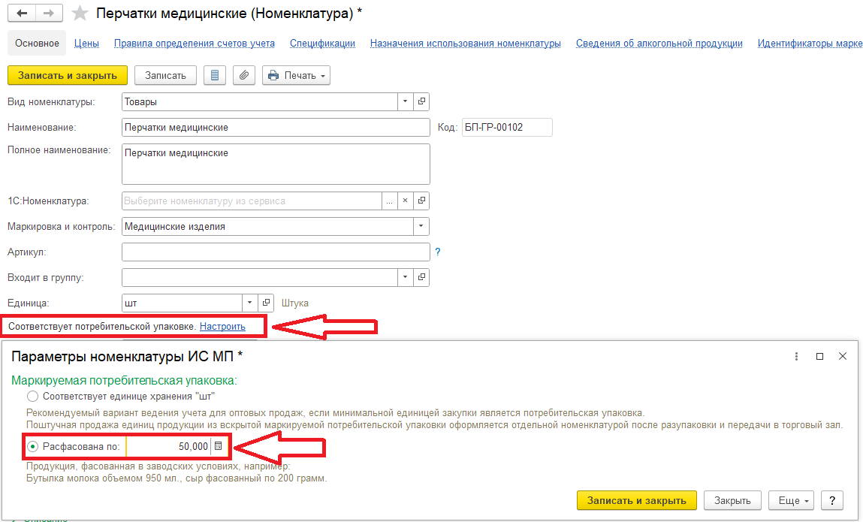Select 'Соответствует единице хранения "шт"' radio option

(32, 396)
